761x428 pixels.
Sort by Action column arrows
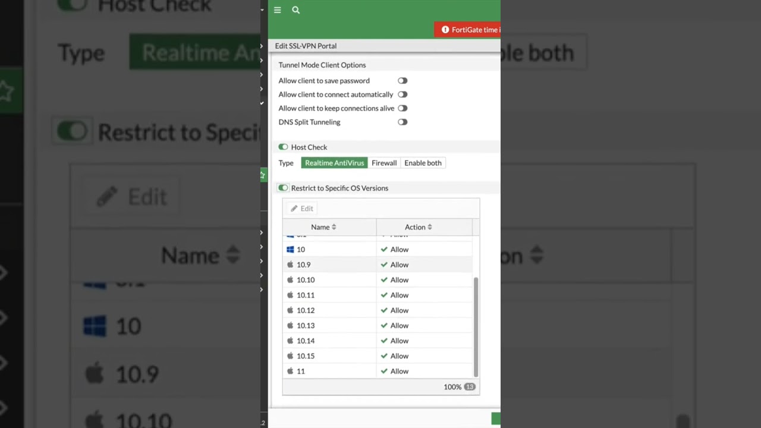[x=429, y=227]
